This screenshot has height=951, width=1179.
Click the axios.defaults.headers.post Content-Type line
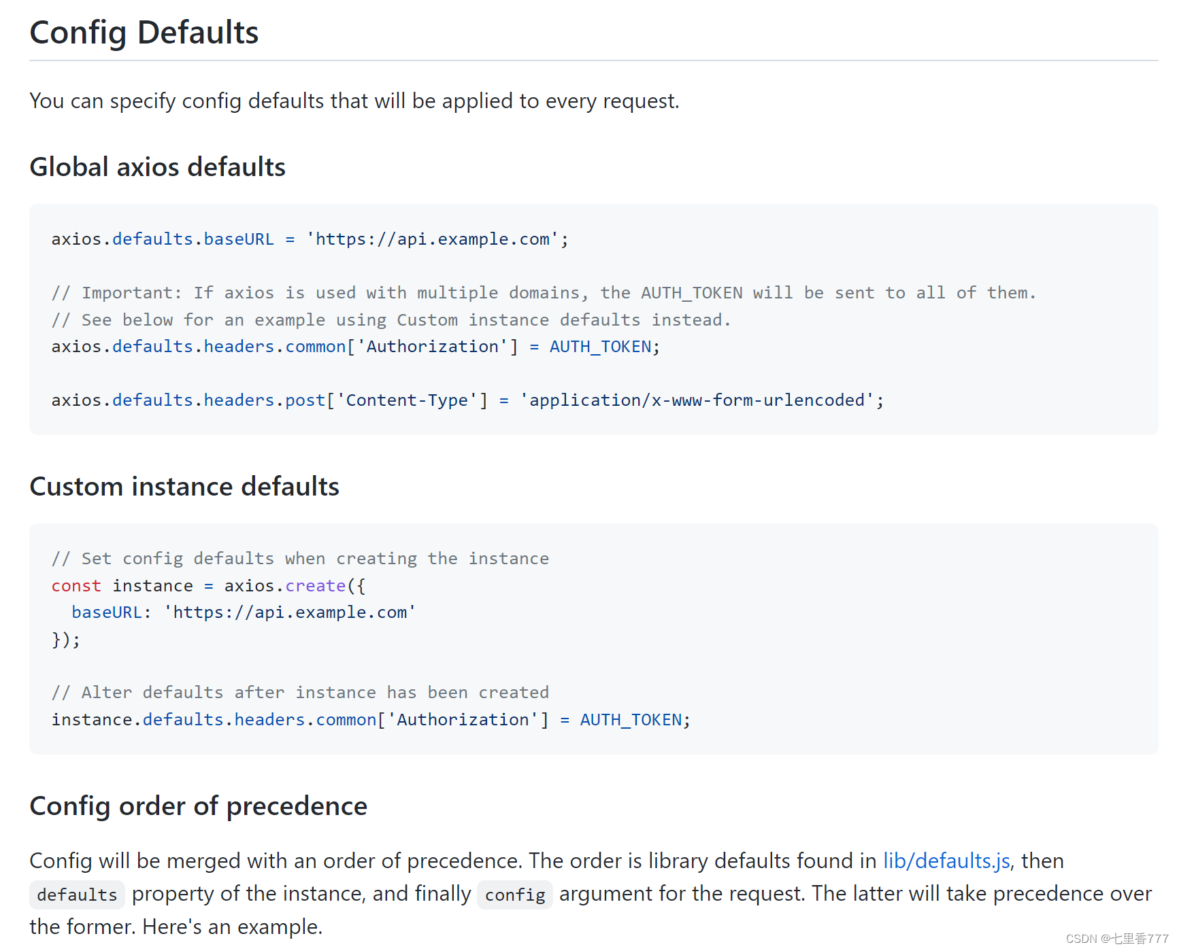pyautogui.click(x=468, y=400)
